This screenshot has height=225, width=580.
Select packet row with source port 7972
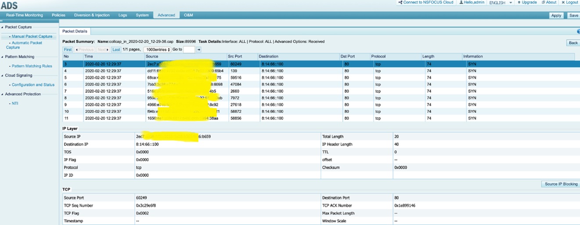click(321, 98)
